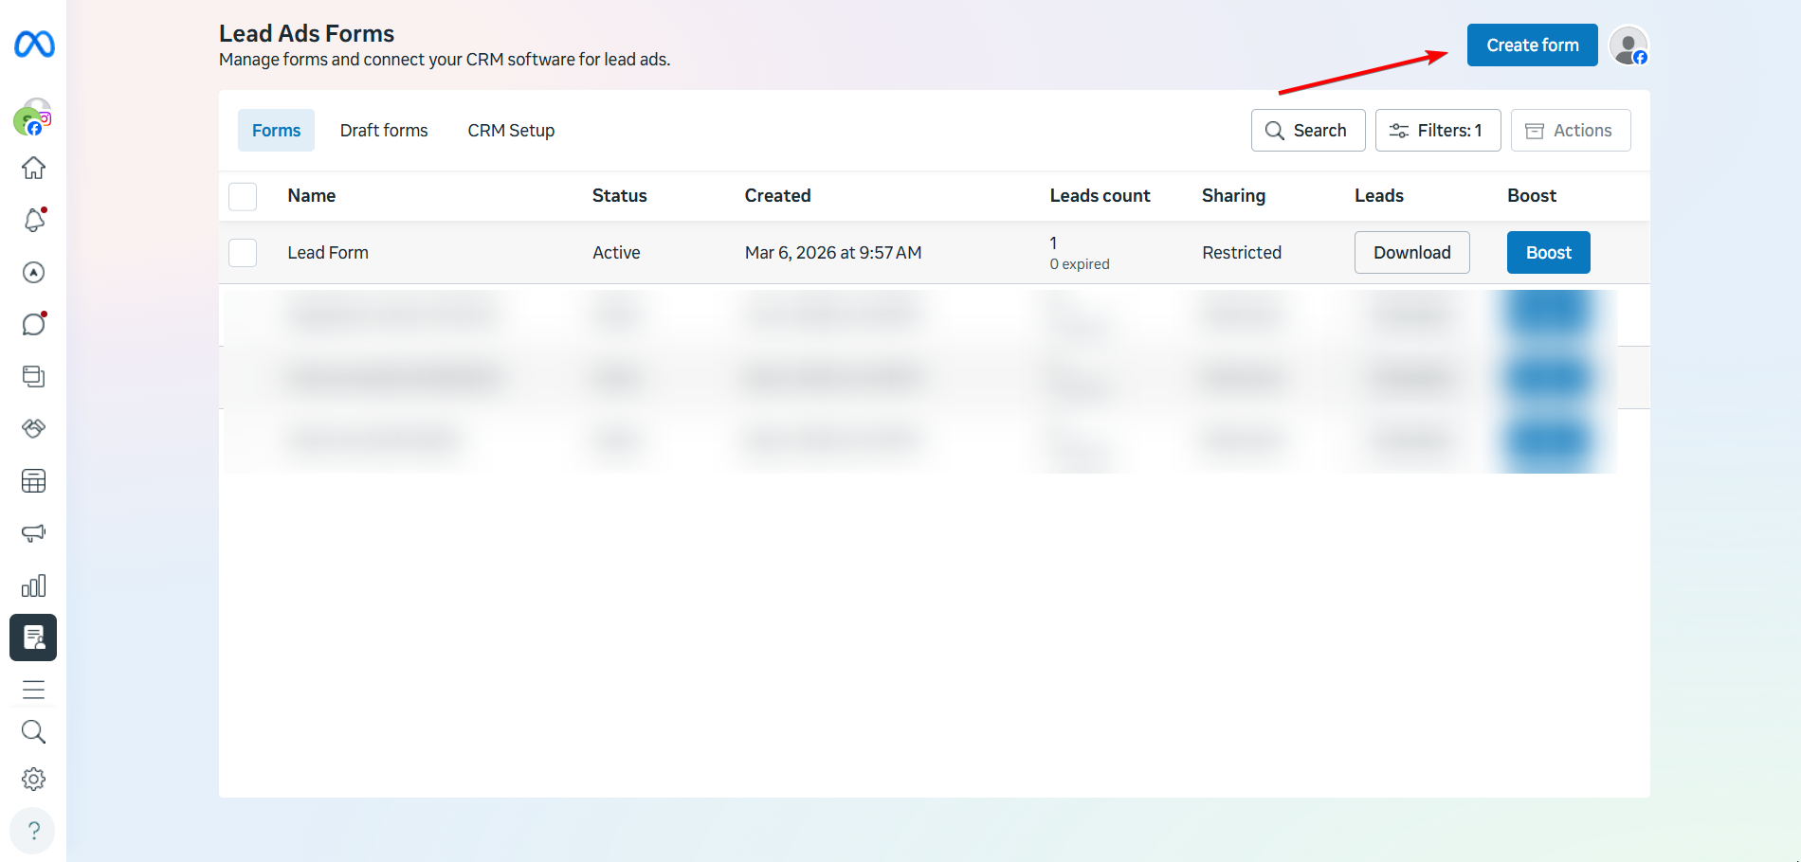Check the select-all checkbox in table header
This screenshot has height=862, width=1801.
[x=243, y=196]
